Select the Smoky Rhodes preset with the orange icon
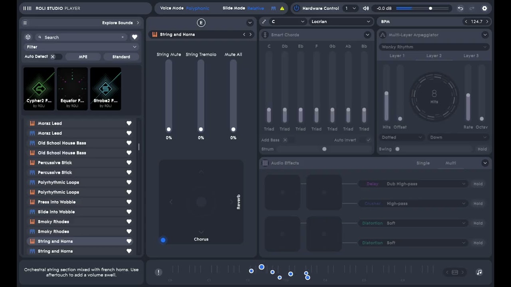The image size is (511, 287). tap(79, 222)
